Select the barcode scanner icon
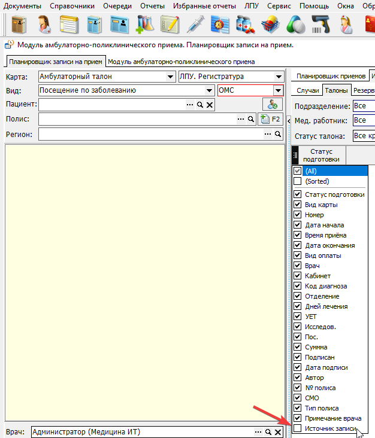 tap(320, 25)
